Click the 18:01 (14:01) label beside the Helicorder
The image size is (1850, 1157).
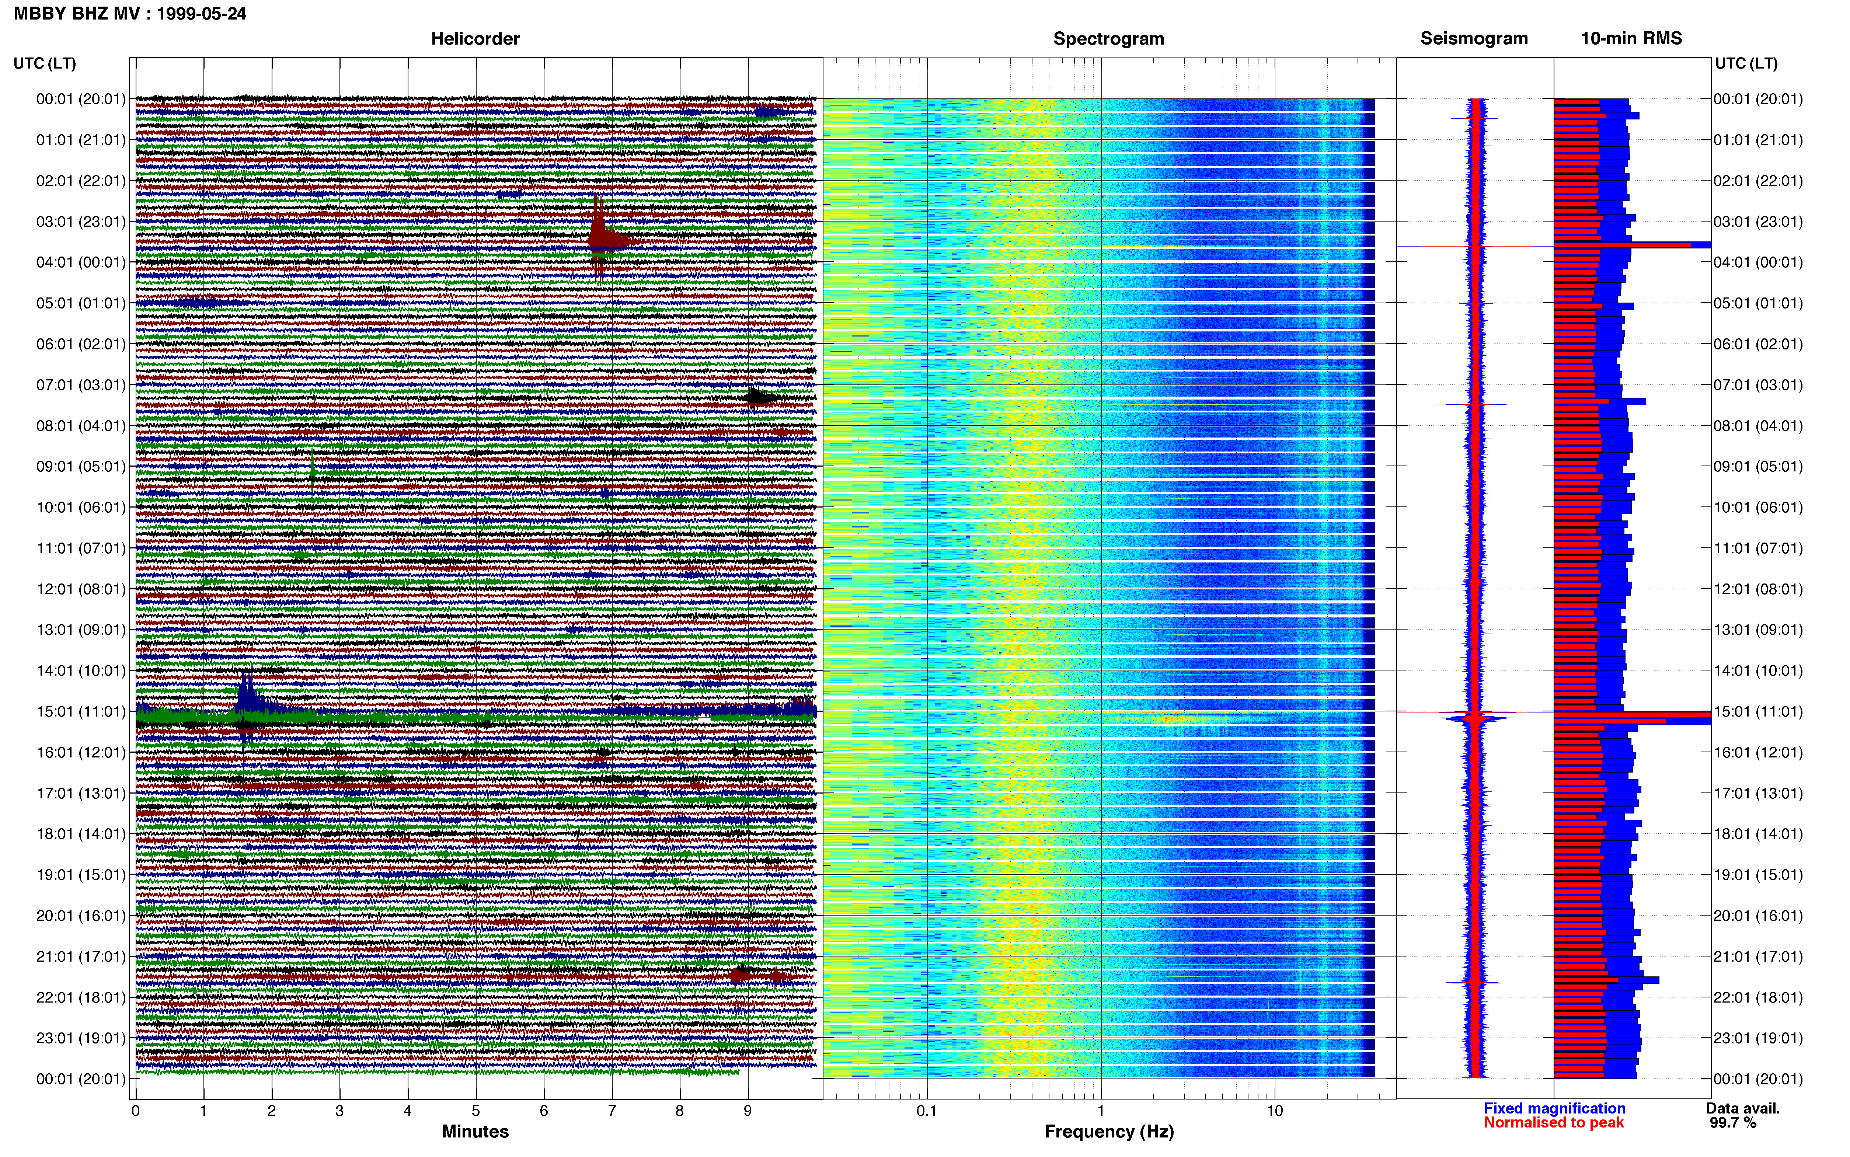coord(81,833)
